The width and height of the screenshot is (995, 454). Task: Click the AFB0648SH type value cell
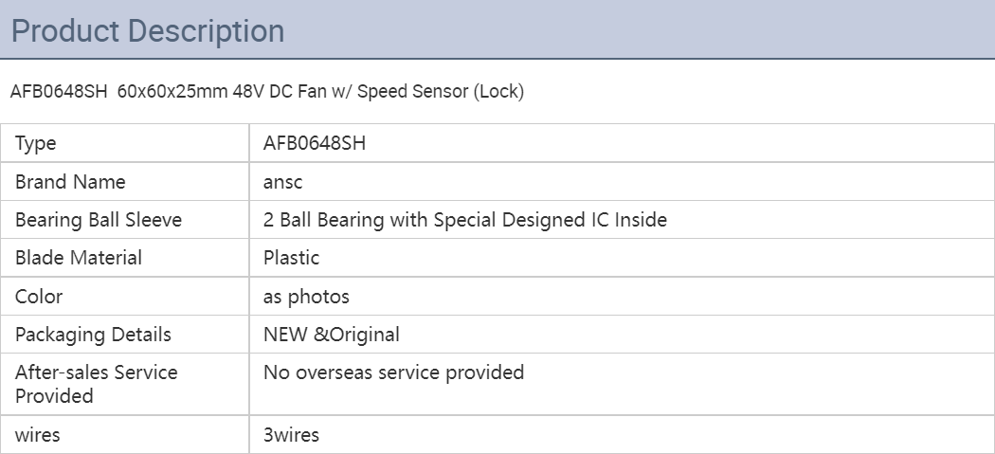622,143
